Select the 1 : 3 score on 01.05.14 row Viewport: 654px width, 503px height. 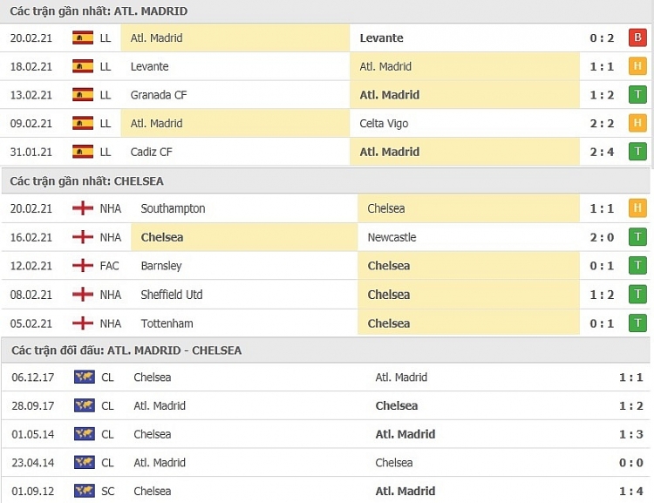630,434
